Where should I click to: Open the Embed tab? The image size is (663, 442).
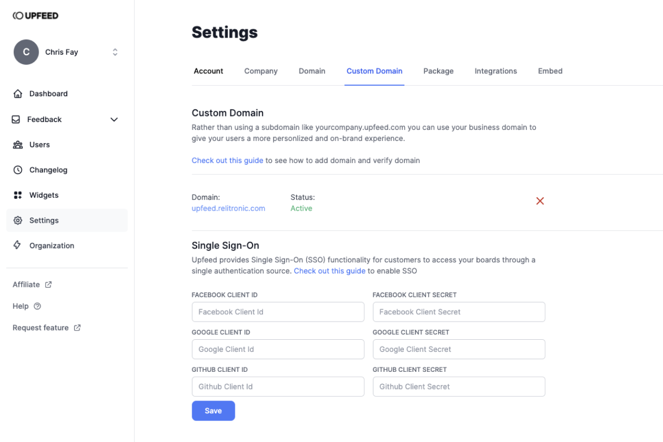coord(550,71)
